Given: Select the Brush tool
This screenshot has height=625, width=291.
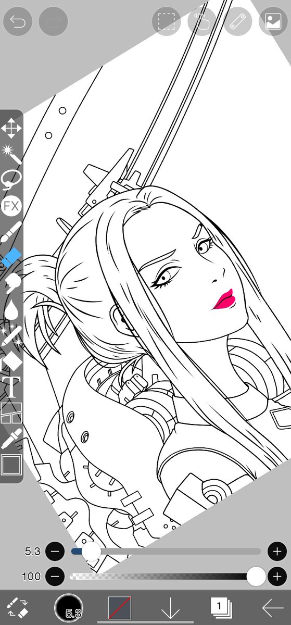Looking at the screenshot, I should pos(11,231).
